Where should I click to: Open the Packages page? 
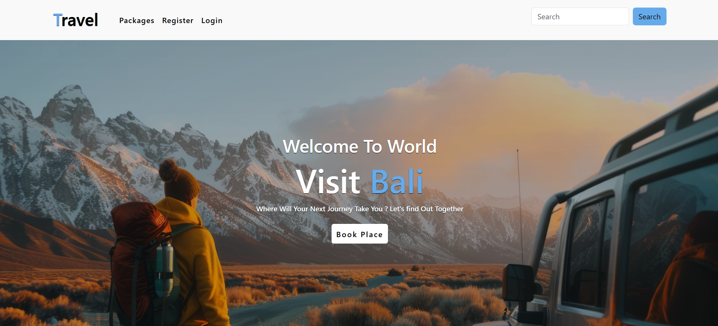pos(137,20)
